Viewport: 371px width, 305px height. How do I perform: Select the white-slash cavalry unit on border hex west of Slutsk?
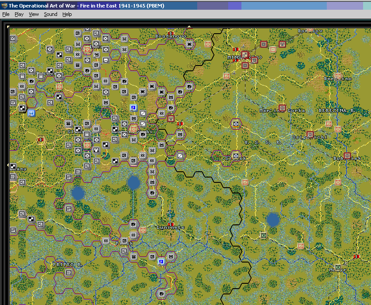point(180,155)
